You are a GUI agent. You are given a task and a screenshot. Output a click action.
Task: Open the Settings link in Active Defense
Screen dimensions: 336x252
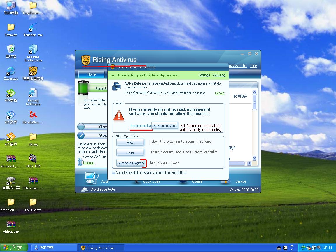point(204,75)
